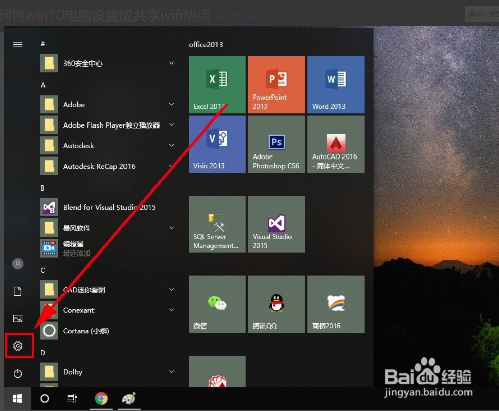Expand the 360安全中心 folder chevron

(x=172, y=63)
